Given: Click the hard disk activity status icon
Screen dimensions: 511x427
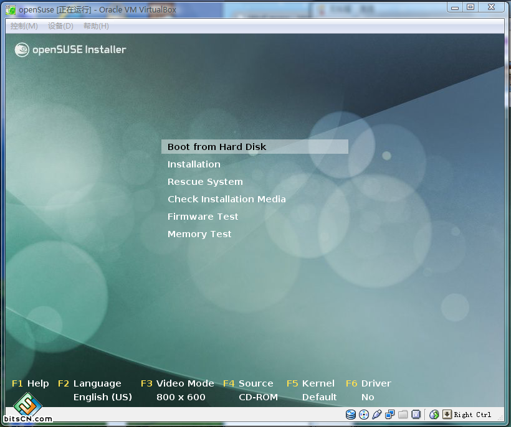Looking at the screenshot, I should point(351,415).
